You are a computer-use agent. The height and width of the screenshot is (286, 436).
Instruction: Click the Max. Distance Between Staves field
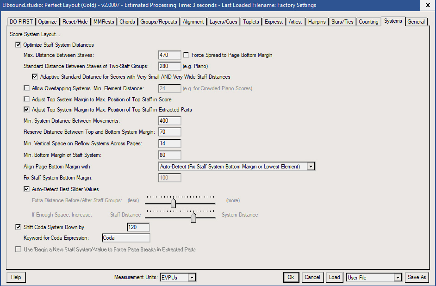point(169,55)
